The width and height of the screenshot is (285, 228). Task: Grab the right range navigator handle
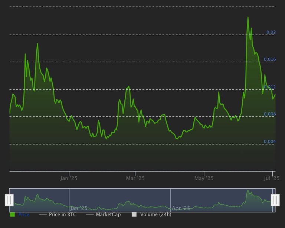[275, 200]
